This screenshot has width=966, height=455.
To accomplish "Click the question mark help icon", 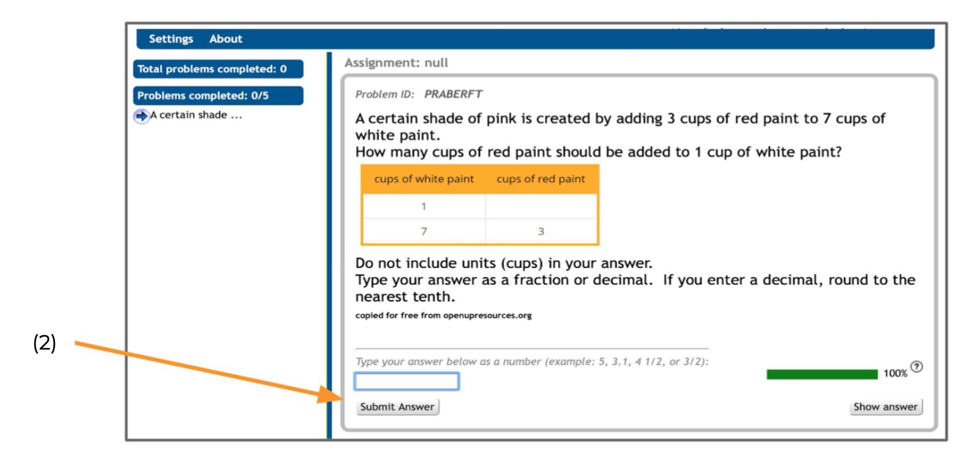I will click(917, 367).
